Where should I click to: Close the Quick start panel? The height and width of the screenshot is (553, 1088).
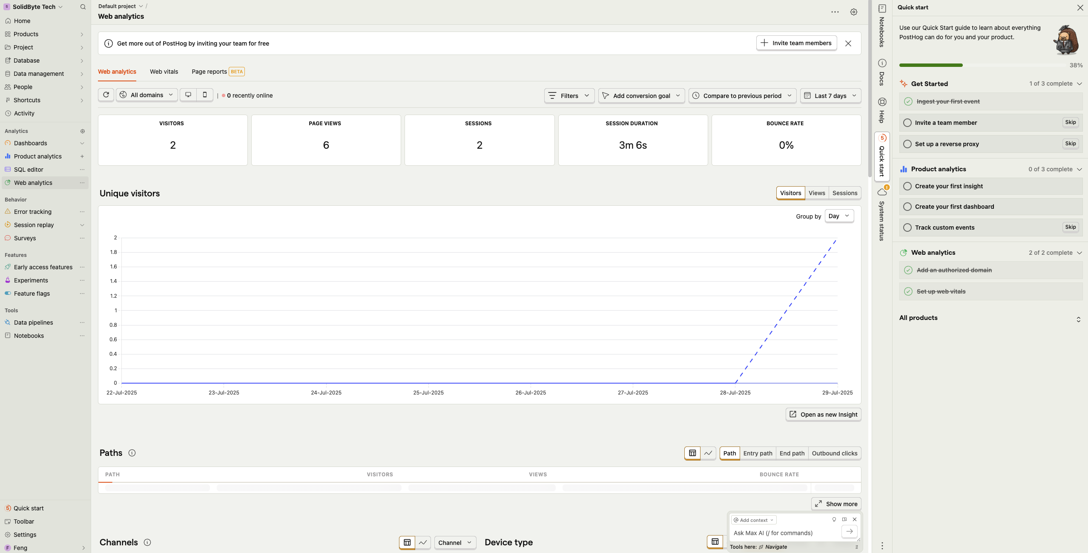tap(1080, 7)
